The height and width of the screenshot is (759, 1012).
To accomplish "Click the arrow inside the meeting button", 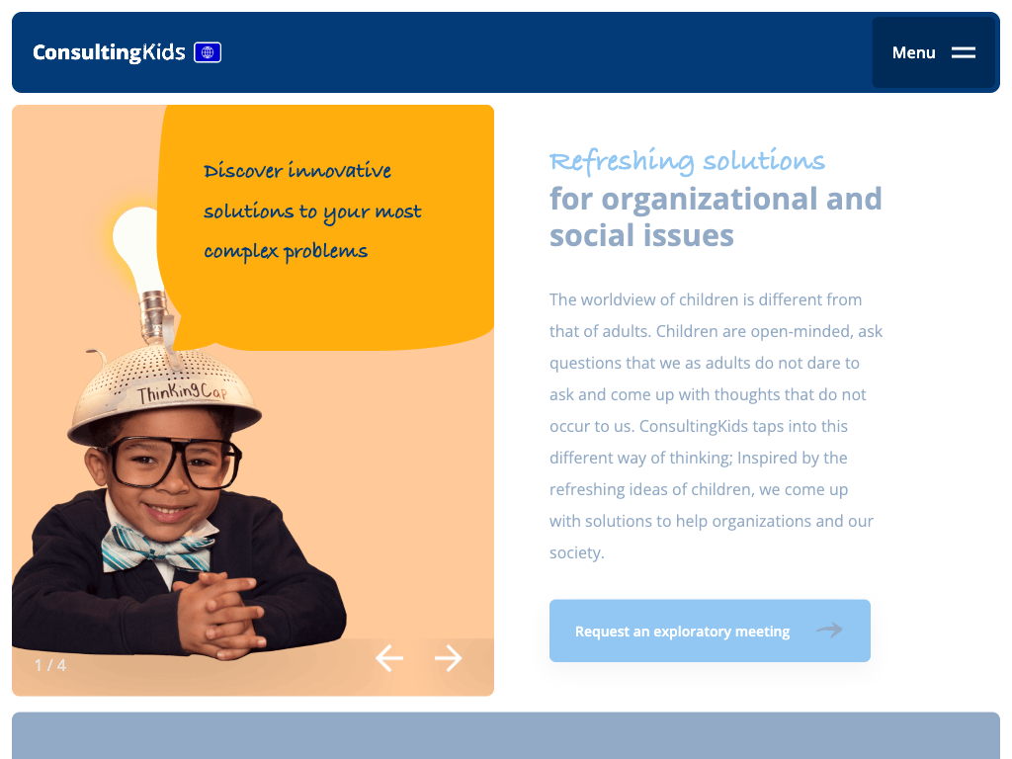I will 829,631.
